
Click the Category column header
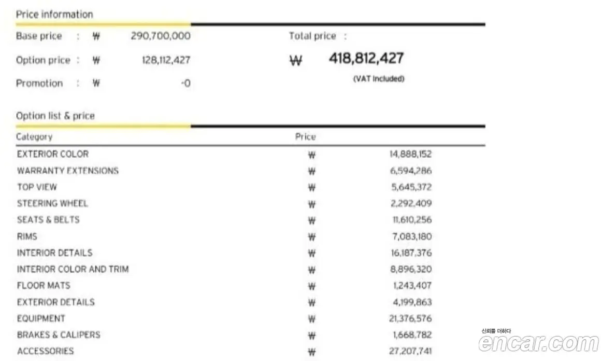pos(34,137)
